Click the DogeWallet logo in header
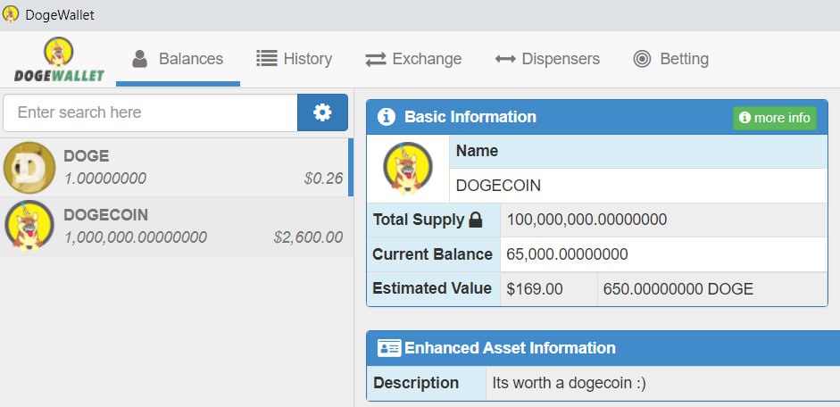The width and height of the screenshot is (840, 407). (59, 60)
